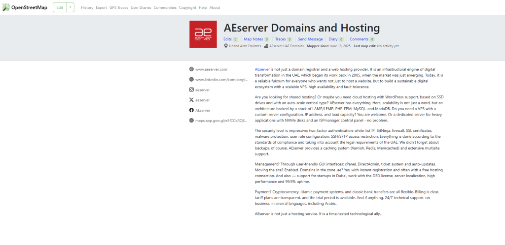Click the AEserver UAE Domains company text

tap(287, 46)
